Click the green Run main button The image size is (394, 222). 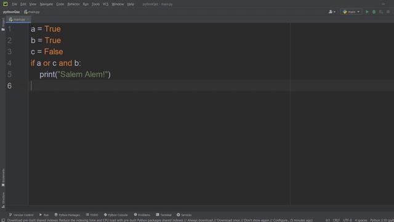[367, 12]
